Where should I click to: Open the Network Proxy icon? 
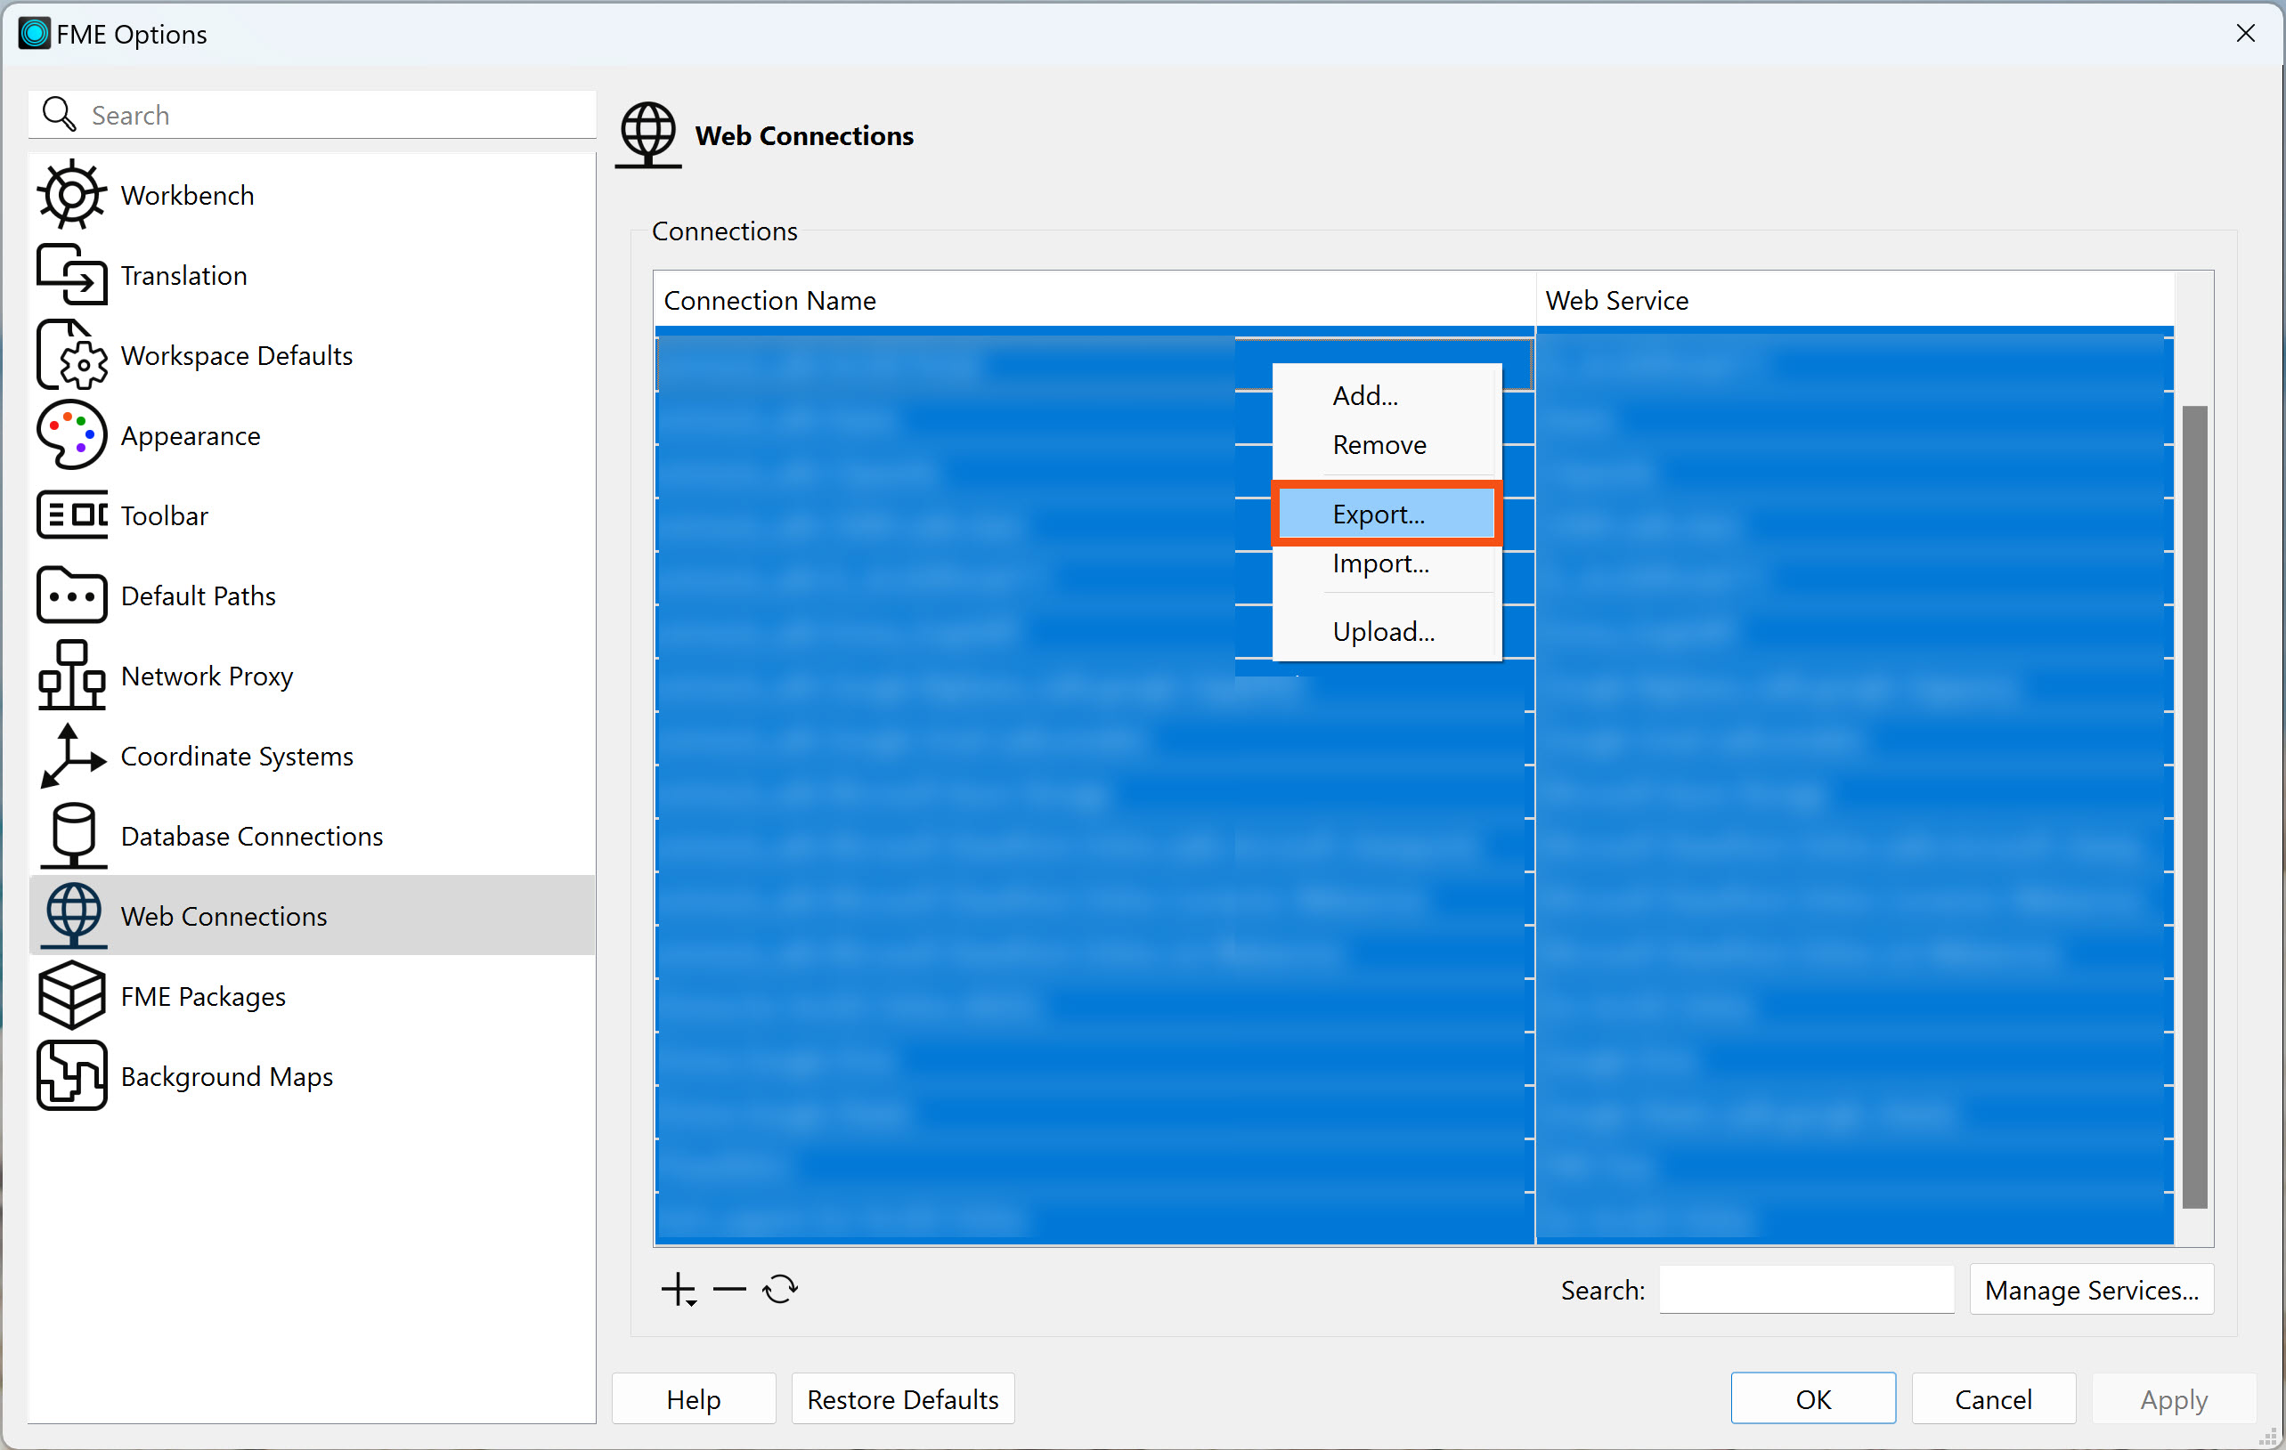pos(71,675)
